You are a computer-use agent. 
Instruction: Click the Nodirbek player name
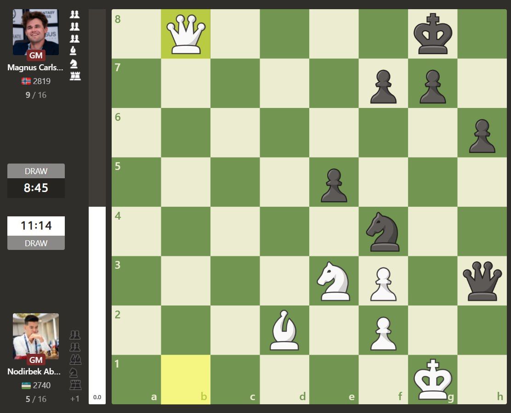34,371
